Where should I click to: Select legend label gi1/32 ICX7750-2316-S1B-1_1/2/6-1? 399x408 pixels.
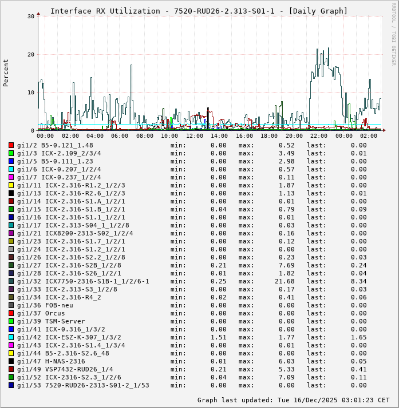[x=83, y=281]
